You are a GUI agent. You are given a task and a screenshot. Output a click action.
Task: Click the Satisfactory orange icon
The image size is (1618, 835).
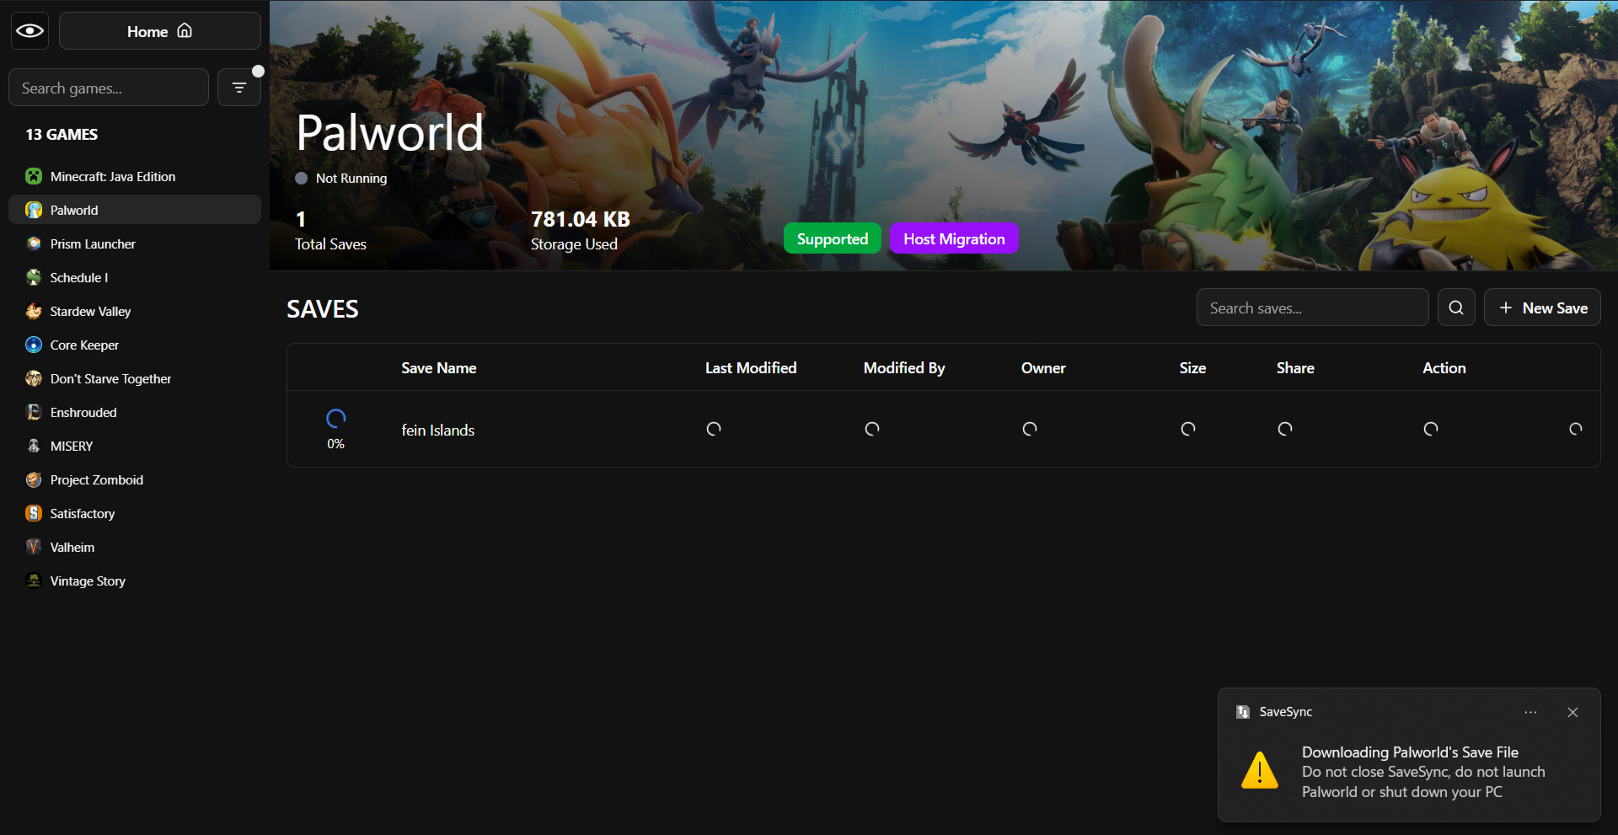[x=34, y=513]
